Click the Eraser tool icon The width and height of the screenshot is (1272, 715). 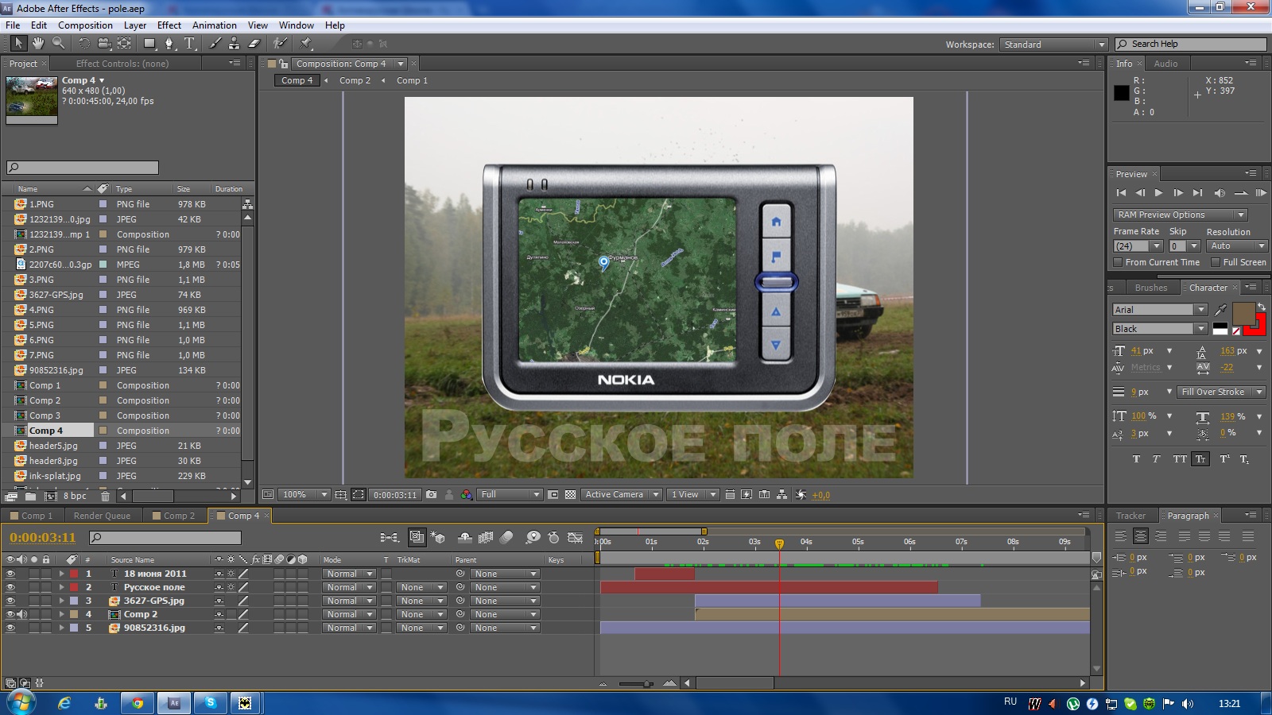pyautogui.click(x=254, y=44)
